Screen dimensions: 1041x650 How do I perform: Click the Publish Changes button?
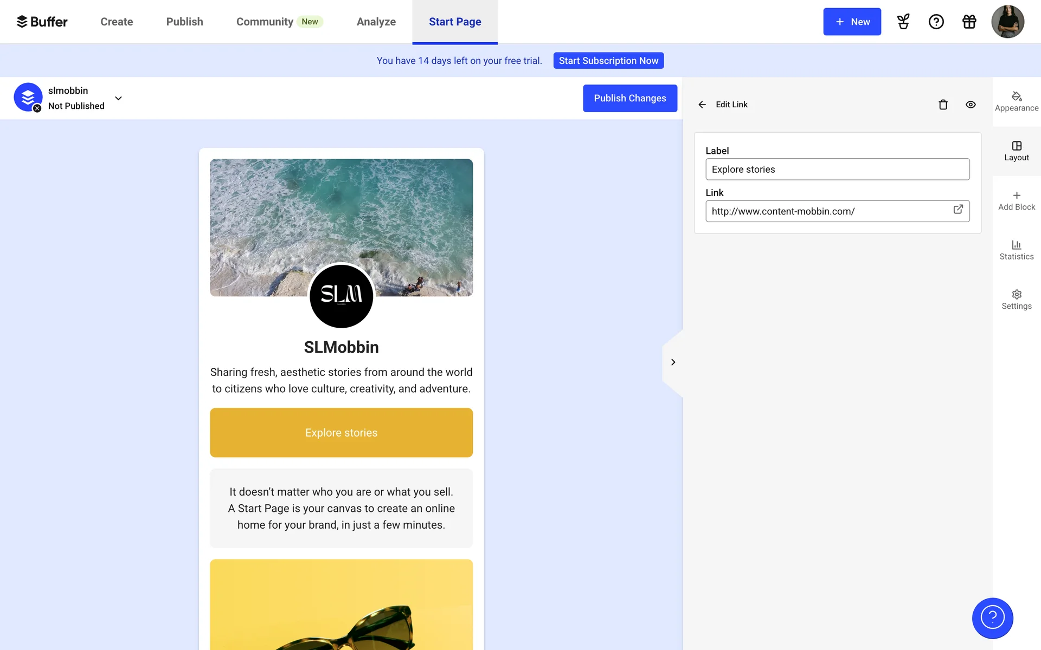629,98
